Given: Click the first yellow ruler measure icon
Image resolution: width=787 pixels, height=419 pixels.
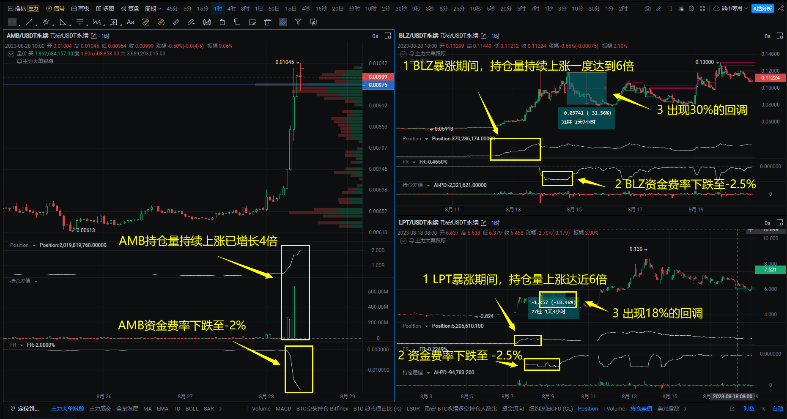Looking at the screenshot, I should click(146, 22).
